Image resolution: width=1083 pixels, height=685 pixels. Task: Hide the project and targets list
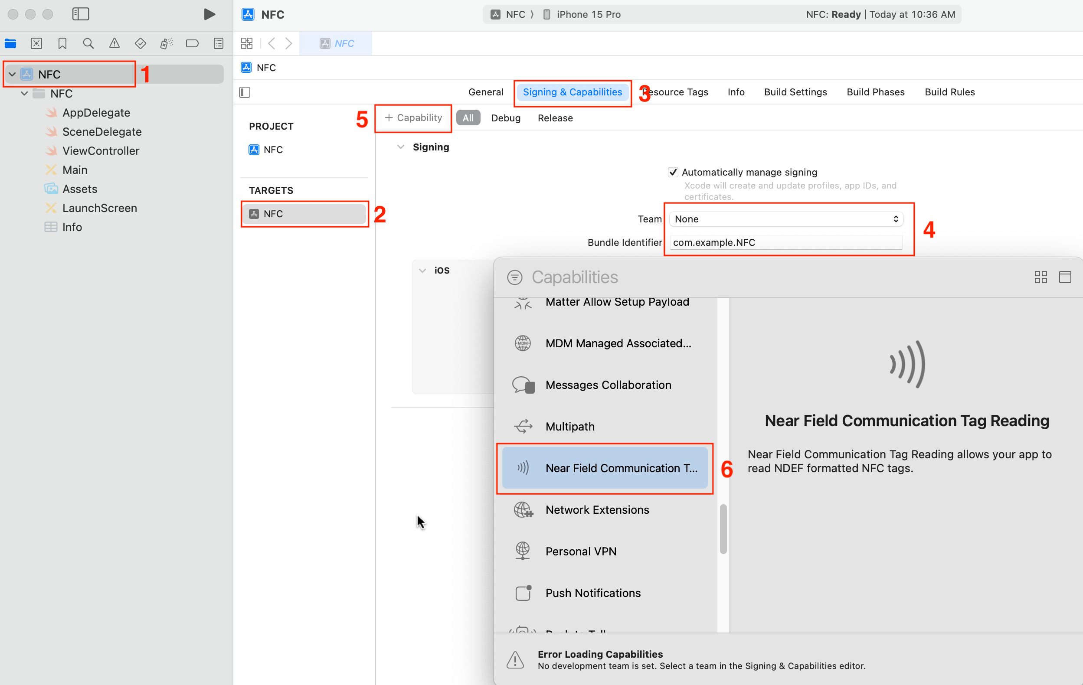pos(245,92)
